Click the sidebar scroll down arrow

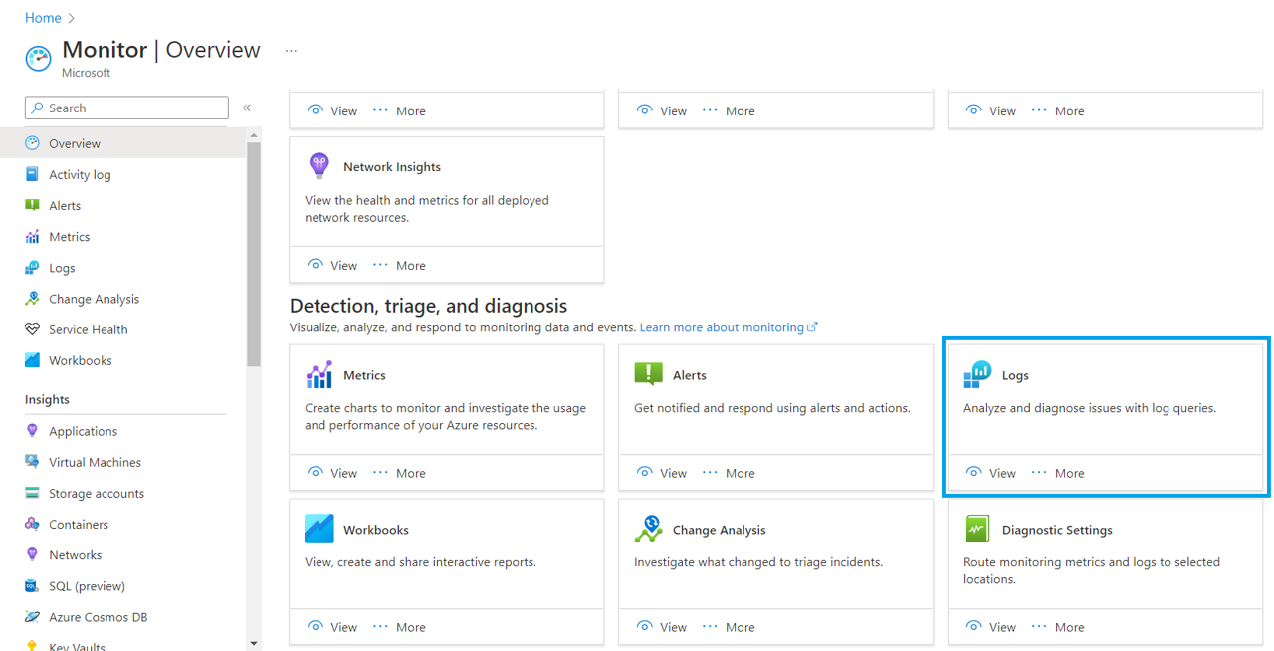click(x=253, y=643)
